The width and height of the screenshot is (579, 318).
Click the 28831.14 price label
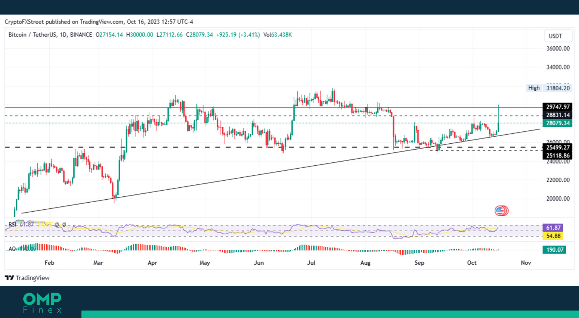tap(557, 115)
